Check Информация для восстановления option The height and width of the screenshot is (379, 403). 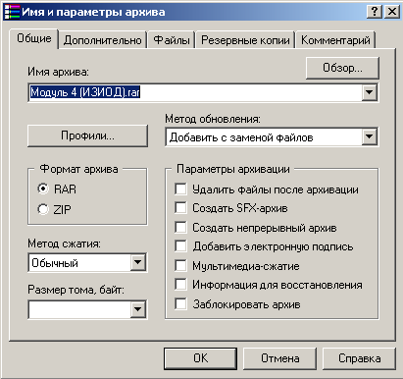(x=180, y=285)
